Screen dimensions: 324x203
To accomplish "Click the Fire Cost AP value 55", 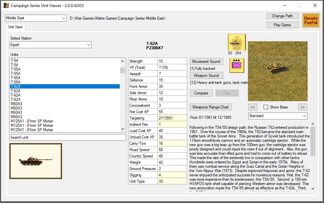I will tap(172, 112).
